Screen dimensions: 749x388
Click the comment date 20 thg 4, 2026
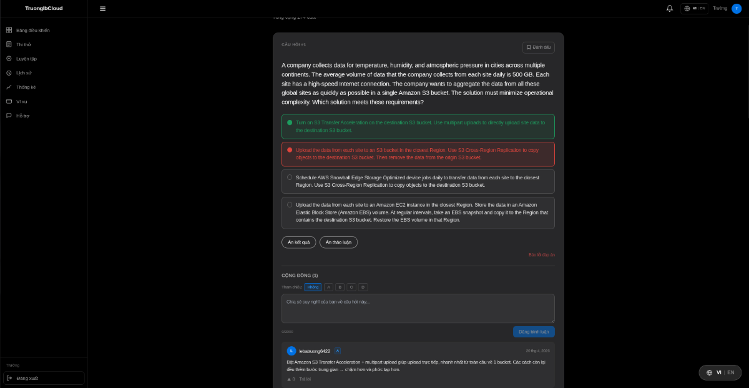click(537, 351)
